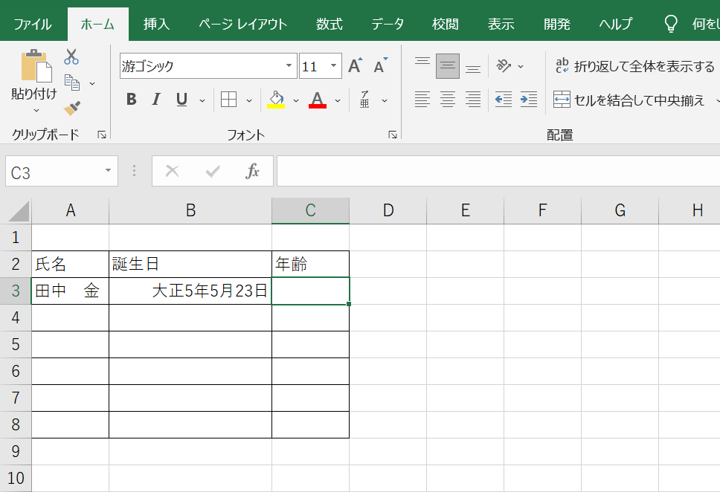Center text horizontally

[x=448, y=100]
